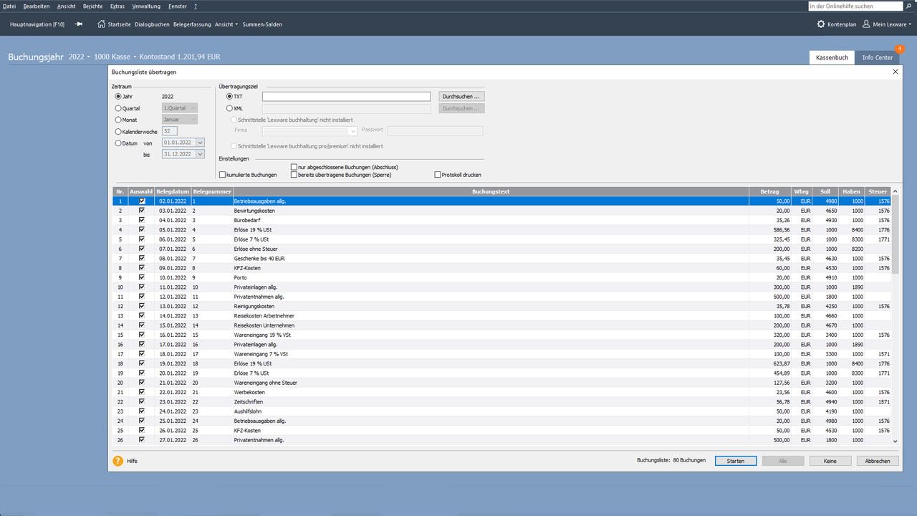Open Dialogbuchen in the toolbar

point(152,24)
